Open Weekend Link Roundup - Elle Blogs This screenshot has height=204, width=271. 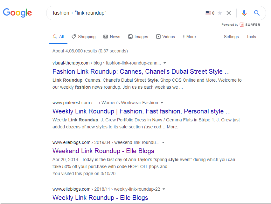click(103, 151)
